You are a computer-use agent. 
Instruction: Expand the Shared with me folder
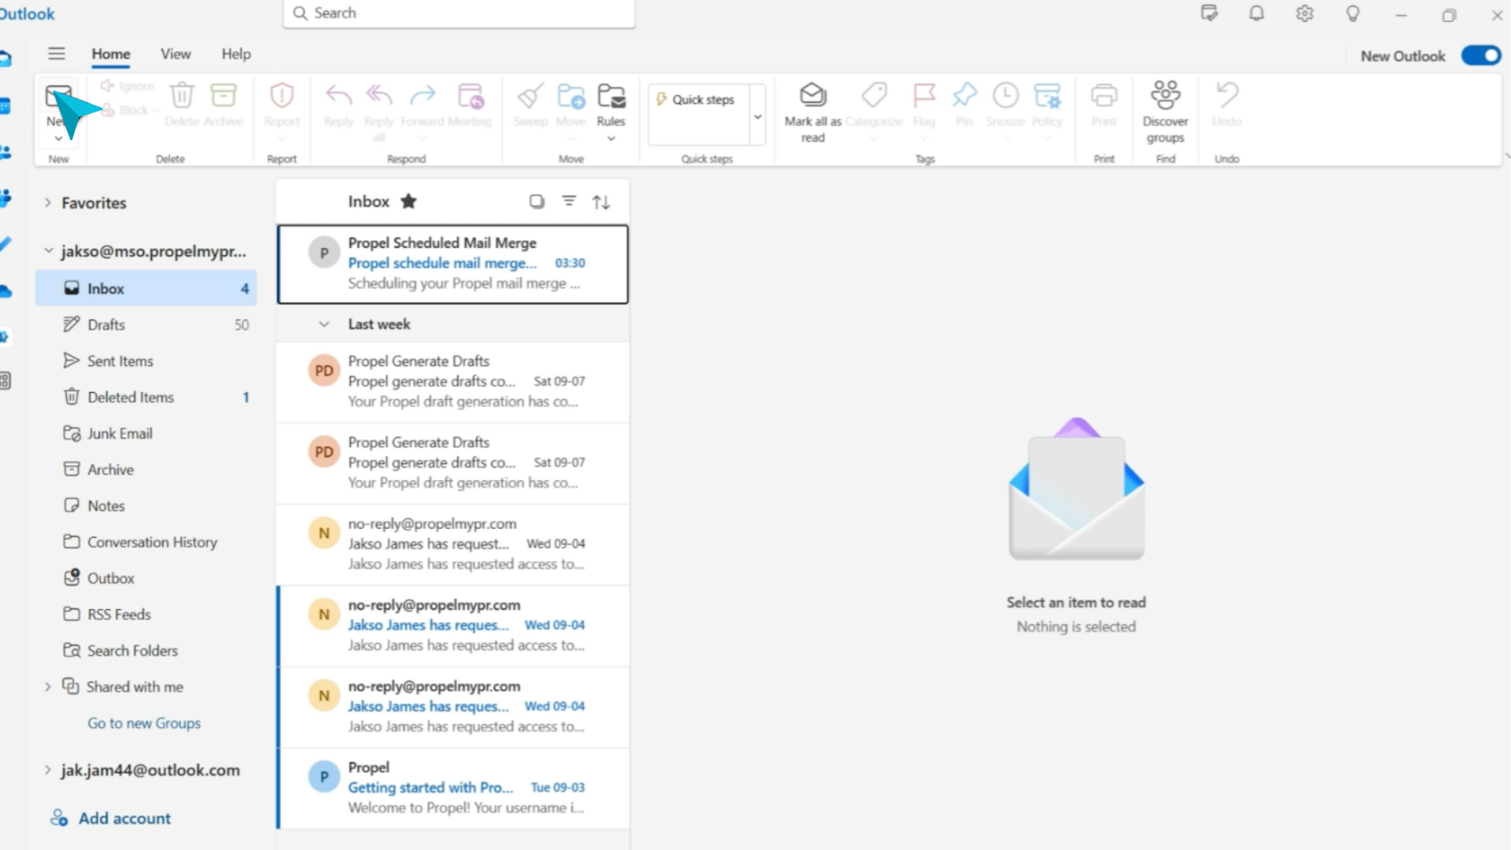click(x=48, y=687)
